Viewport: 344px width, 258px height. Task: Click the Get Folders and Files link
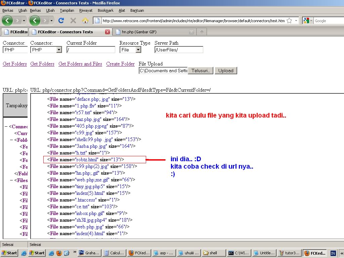pos(80,64)
